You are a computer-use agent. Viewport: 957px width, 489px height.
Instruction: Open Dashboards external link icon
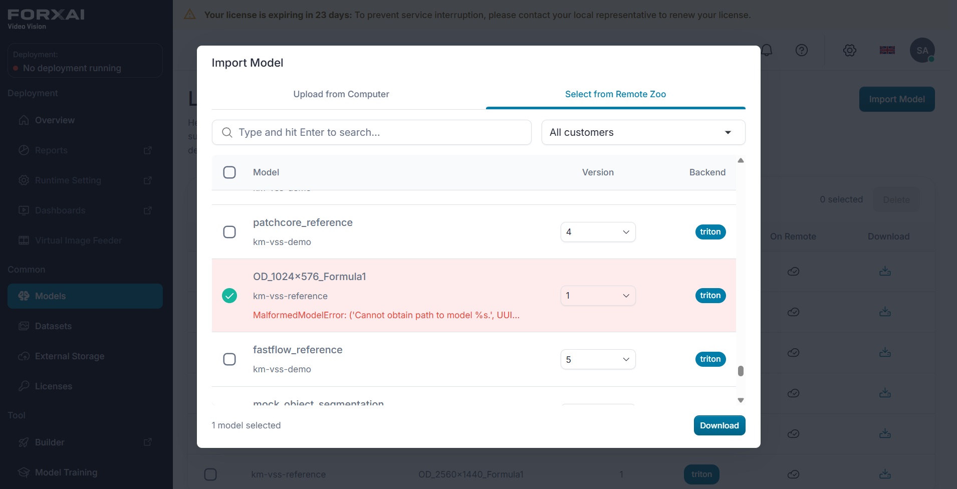click(x=148, y=210)
